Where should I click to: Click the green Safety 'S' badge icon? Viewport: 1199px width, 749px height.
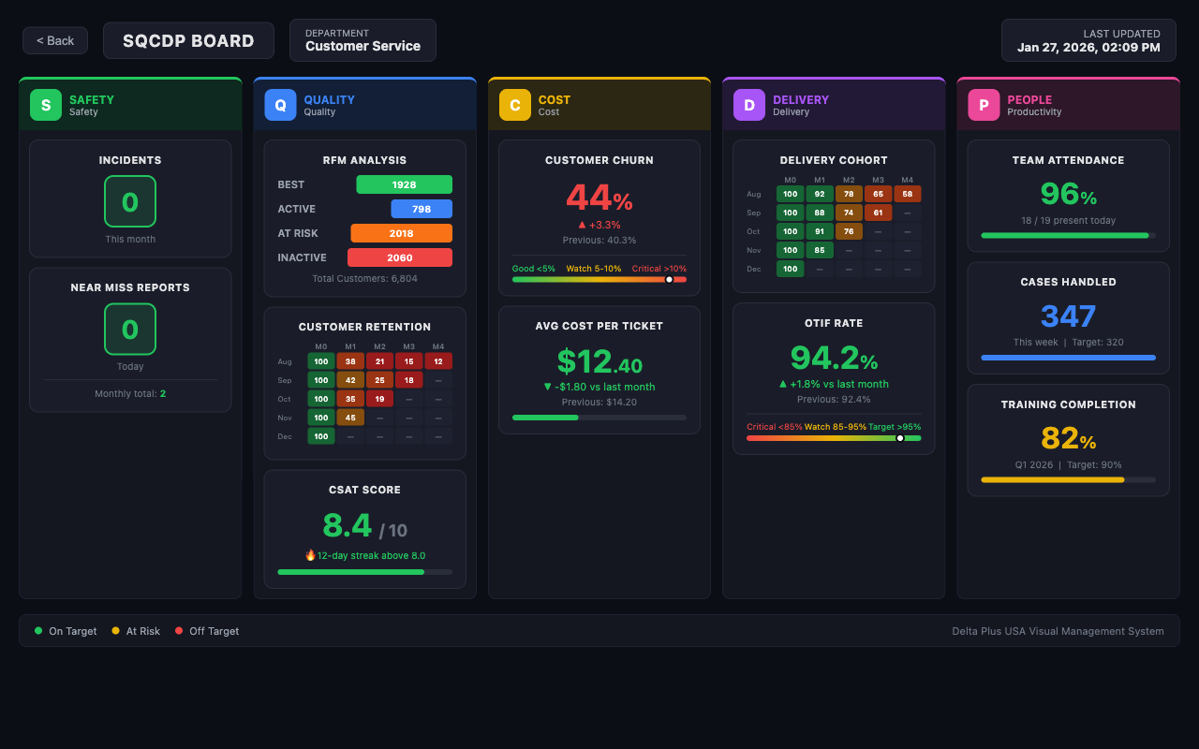coord(45,105)
